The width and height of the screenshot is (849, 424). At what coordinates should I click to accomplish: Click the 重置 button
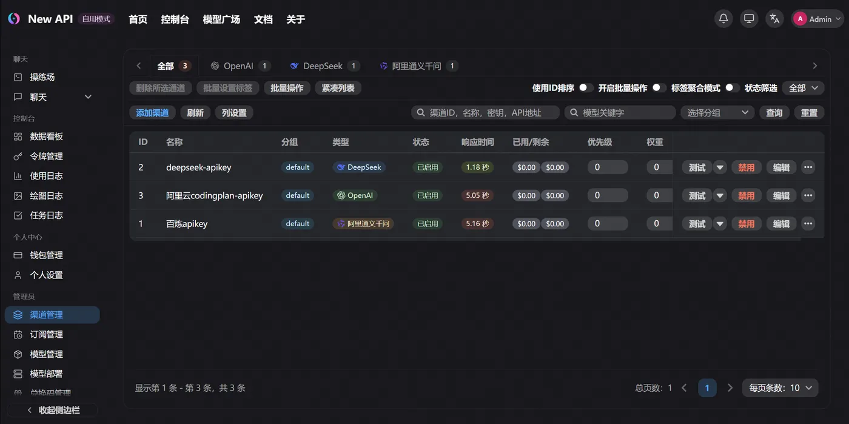(809, 112)
